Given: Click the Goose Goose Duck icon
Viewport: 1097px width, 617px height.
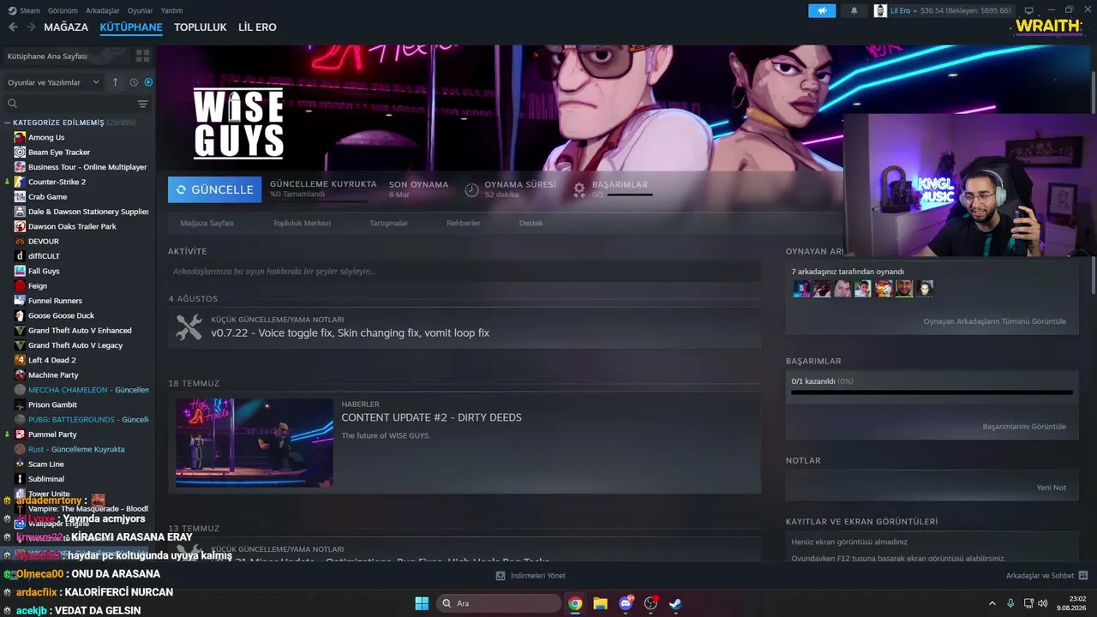Looking at the screenshot, I should [20, 315].
